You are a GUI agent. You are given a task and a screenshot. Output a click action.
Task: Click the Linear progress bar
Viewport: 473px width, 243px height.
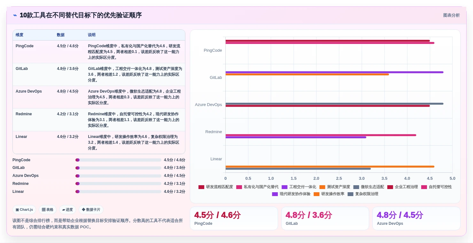click(118, 192)
